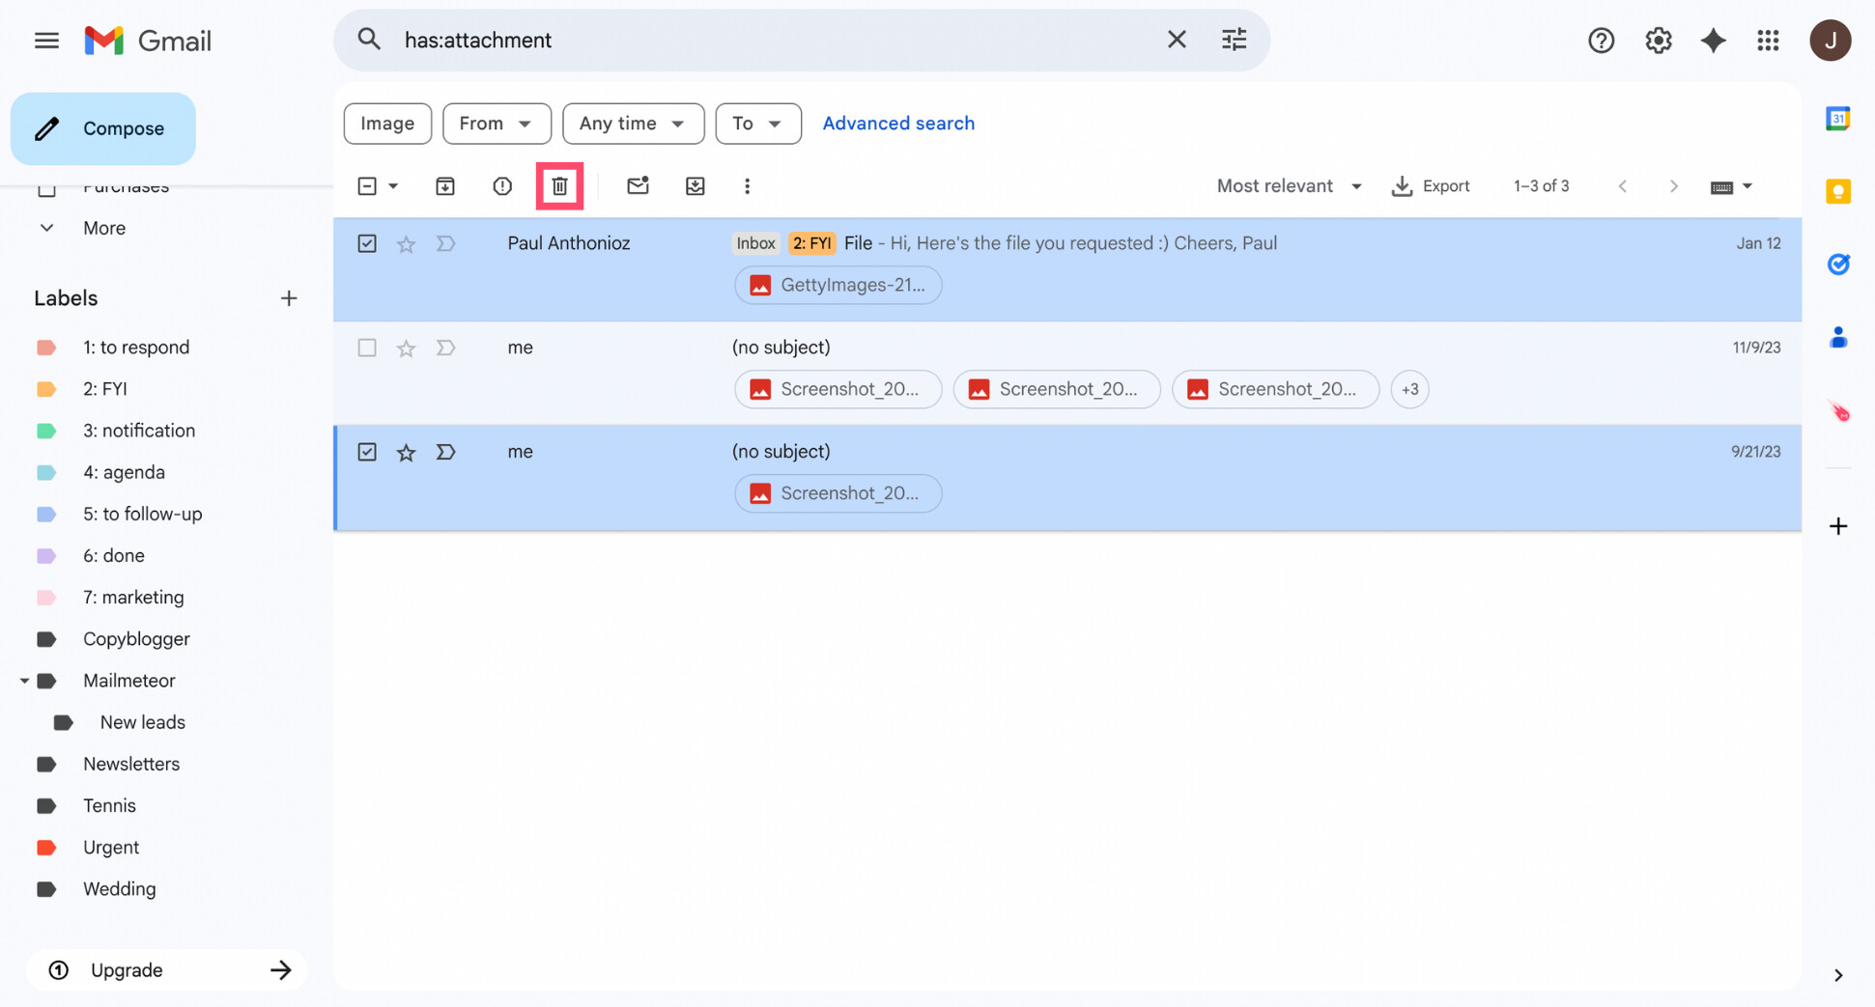Image resolution: width=1875 pixels, height=1007 pixels.
Task: Open Google Calendar in the side panel
Action: coord(1838,117)
